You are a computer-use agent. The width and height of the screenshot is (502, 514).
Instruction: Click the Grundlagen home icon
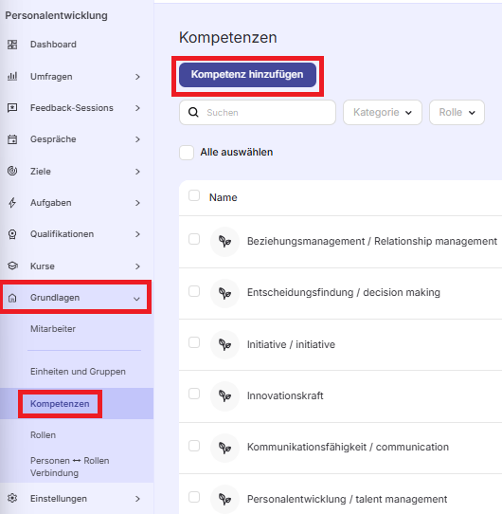[x=12, y=298]
